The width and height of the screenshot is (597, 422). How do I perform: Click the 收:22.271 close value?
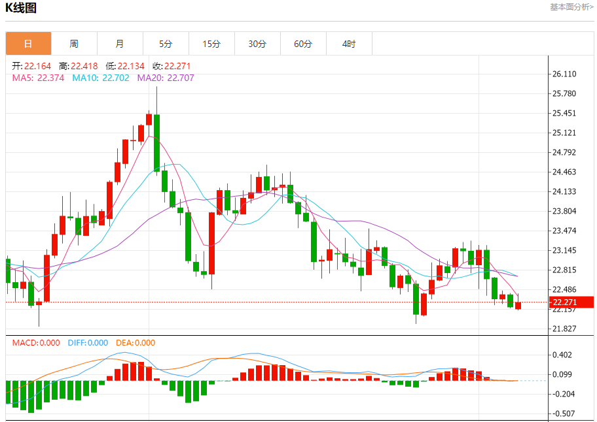click(172, 66)
